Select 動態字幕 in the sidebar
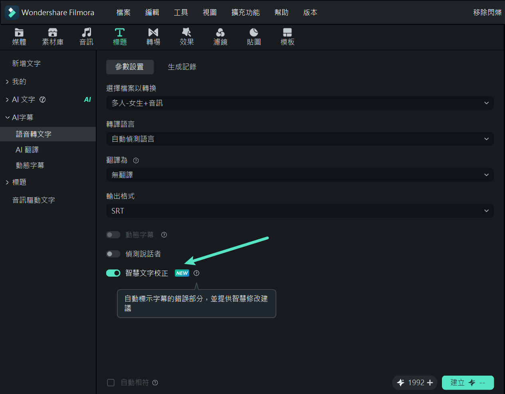The height and width of the screenshot is (394, 505). tap(30, 165)
